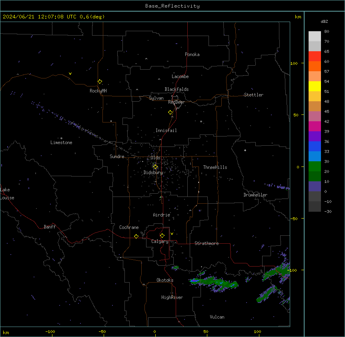
Task: Click the 36 dBZ blue legend swatch
Action: 315,146
